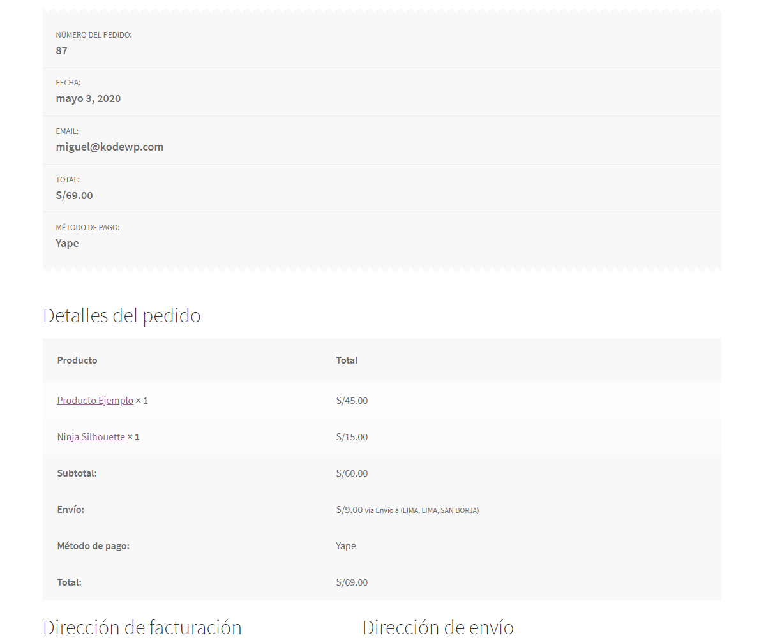Click the Detalles del pedido heading
This screenshot has height=638, width=766.
[x=121, y=315]
